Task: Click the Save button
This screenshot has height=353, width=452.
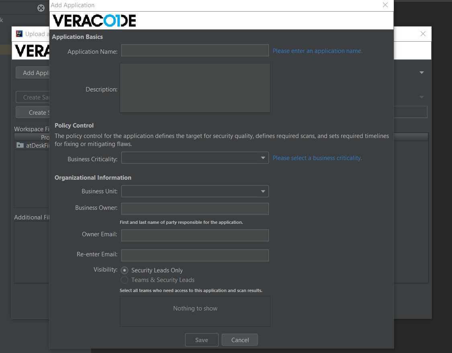Action: click(202, 340)
